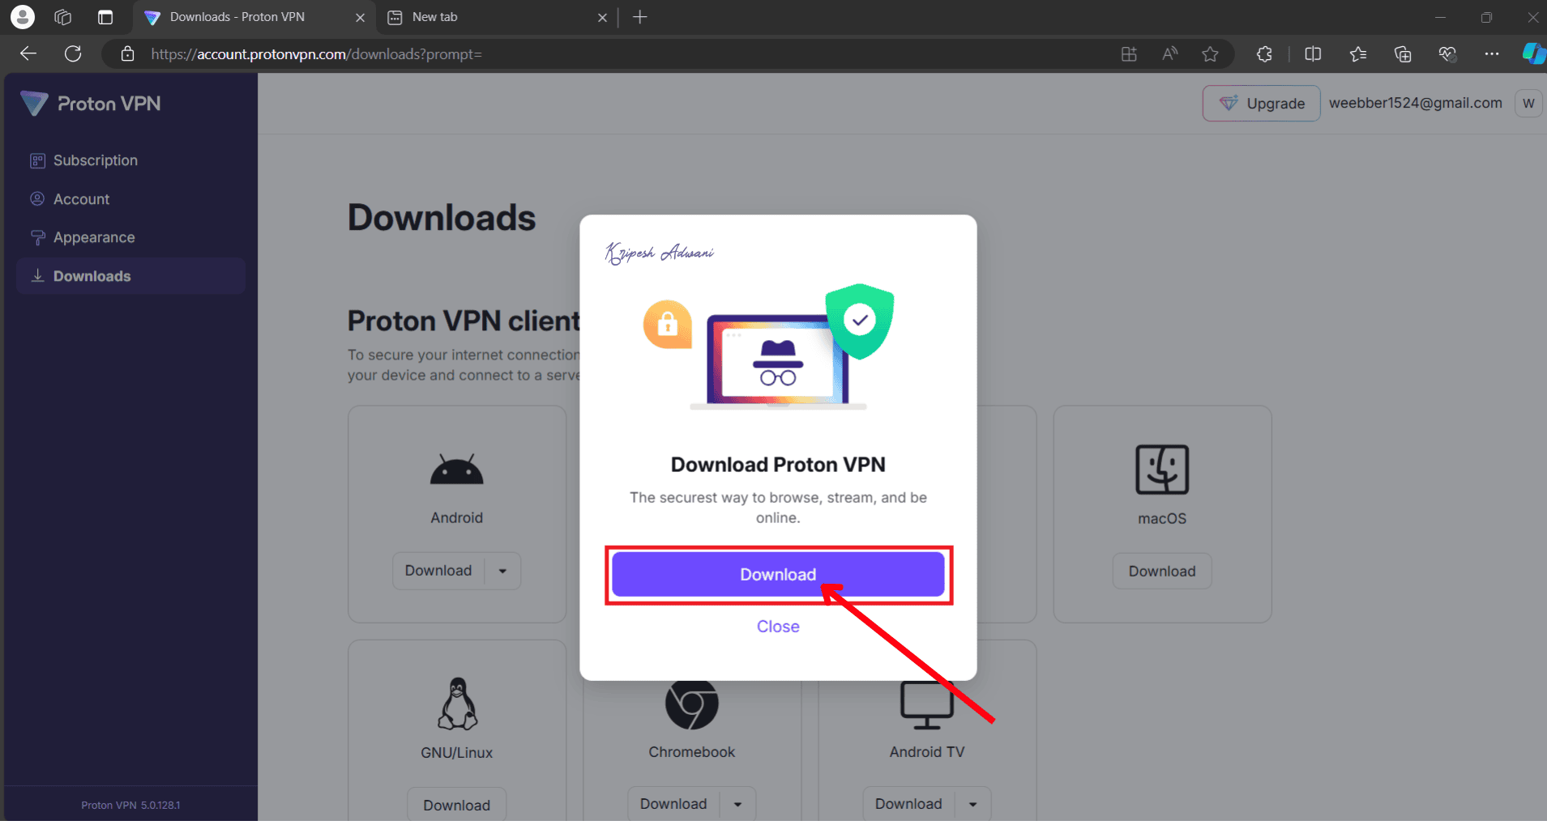
Task: Click the browser back arrow
Action: coord(28,54)
